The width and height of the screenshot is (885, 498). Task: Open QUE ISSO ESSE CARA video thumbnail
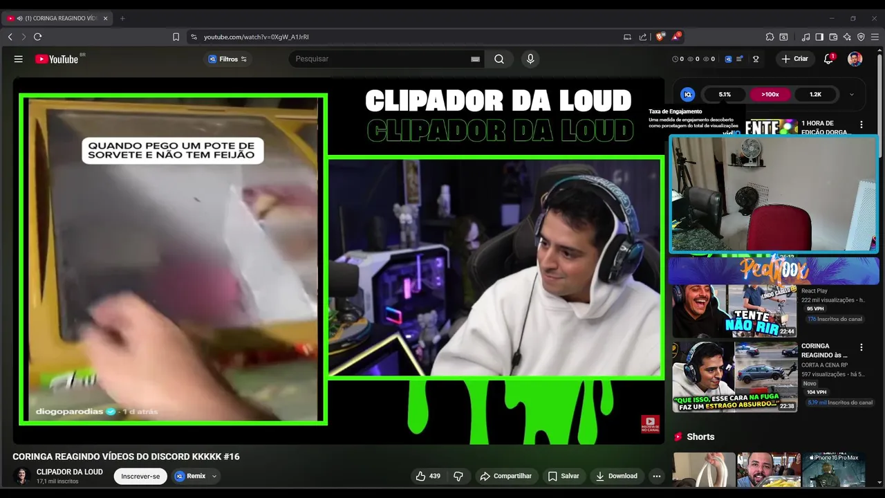coord(734,377)
